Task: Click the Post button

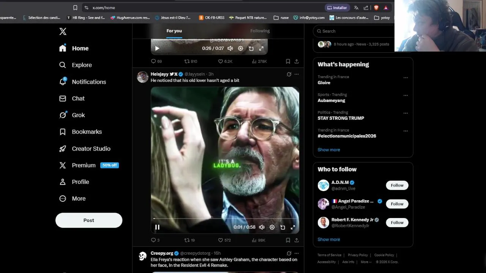Action: coord(89,220)
